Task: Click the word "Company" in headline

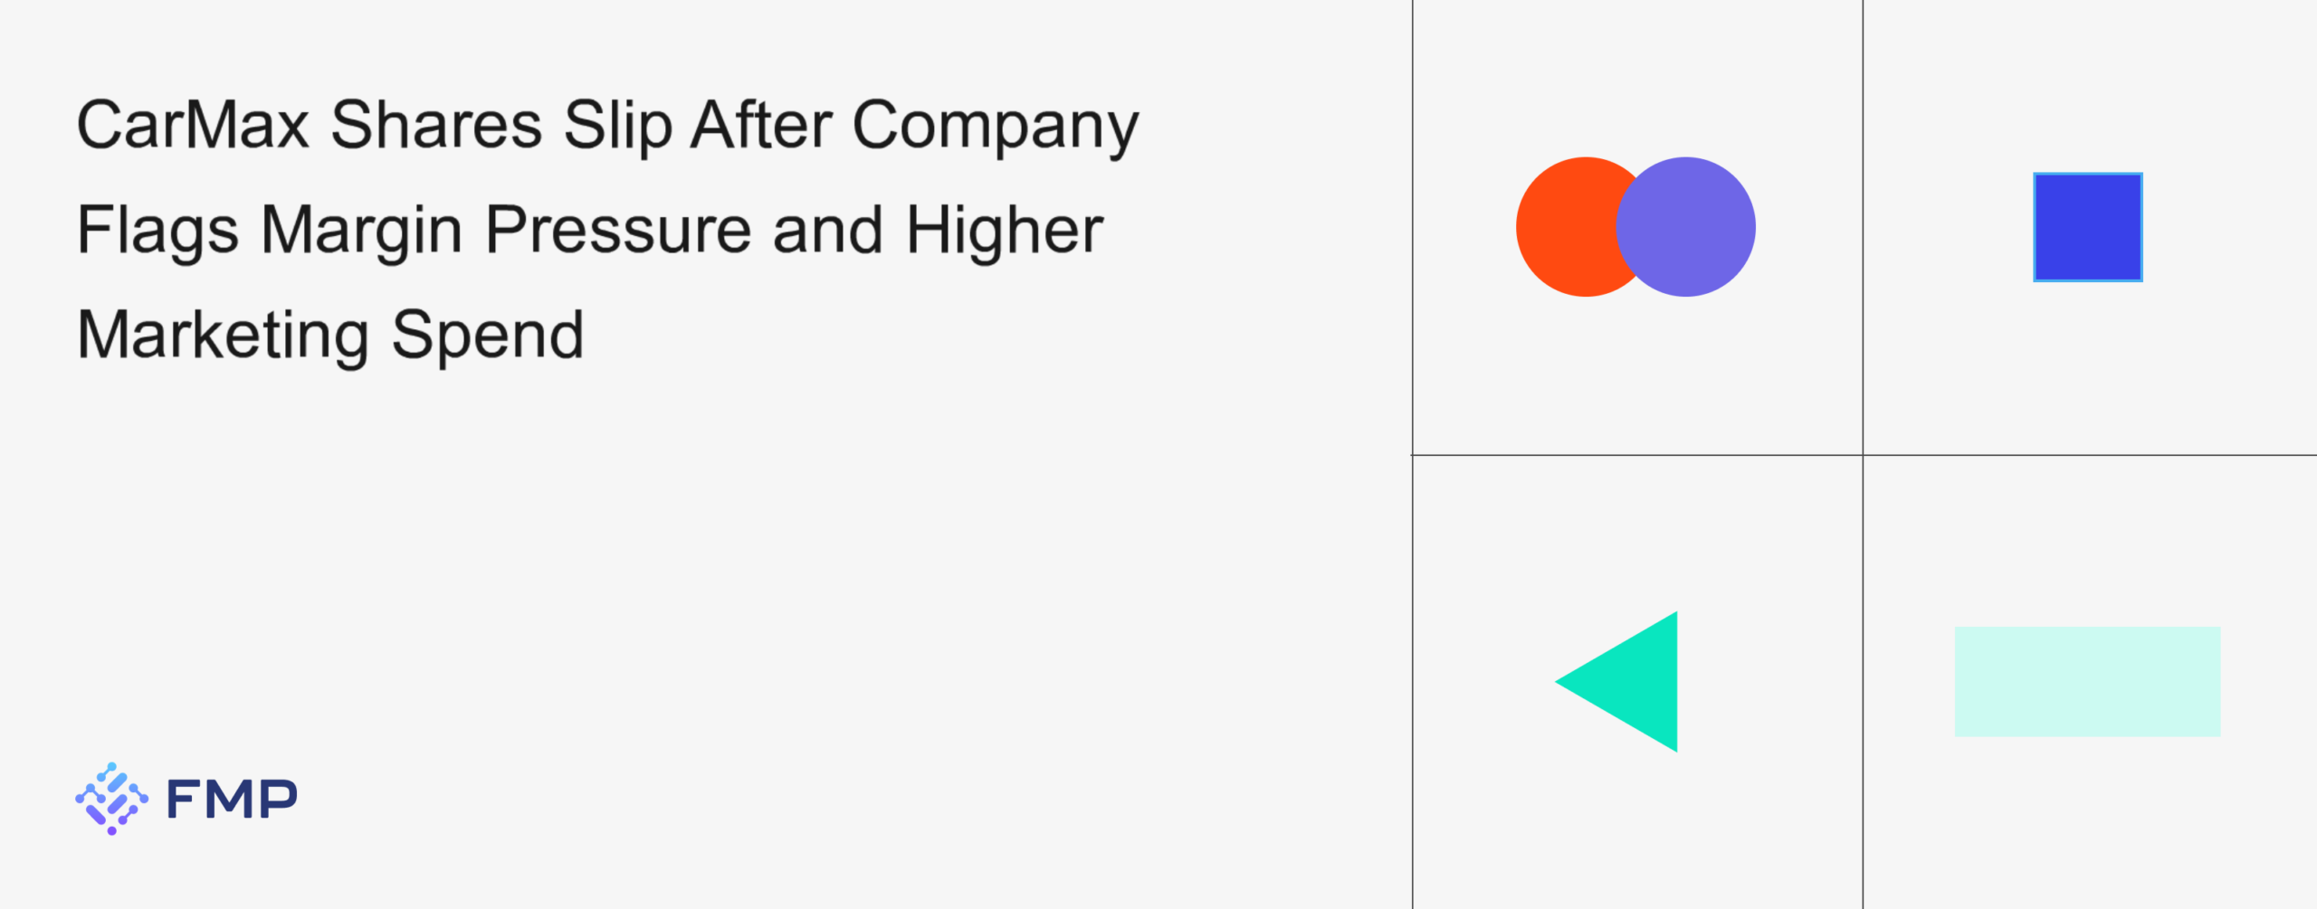Action: pos(995,125)
